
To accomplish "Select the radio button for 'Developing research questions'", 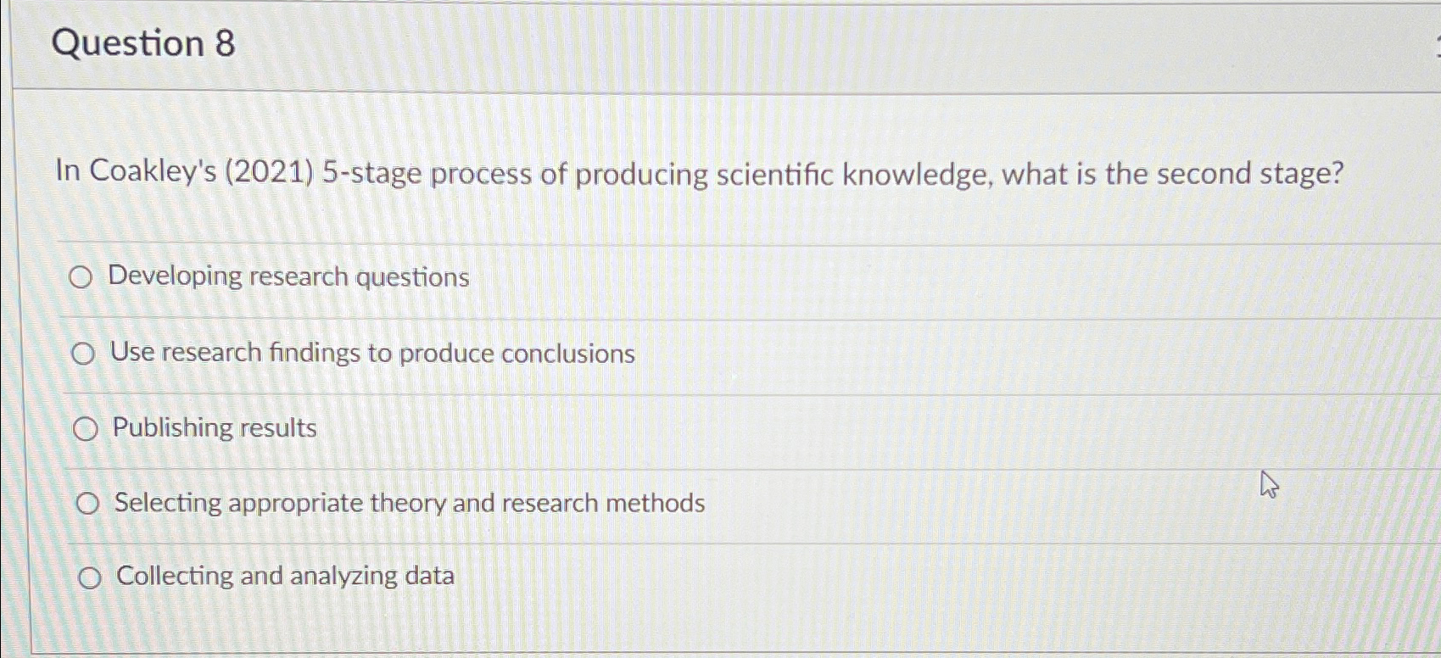I will click(x=83, y=276).
